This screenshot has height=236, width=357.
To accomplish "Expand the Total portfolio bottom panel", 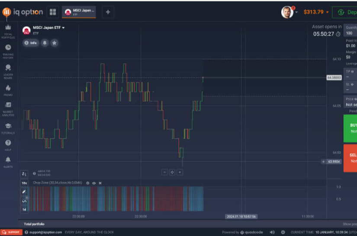I will click(34, 224).
